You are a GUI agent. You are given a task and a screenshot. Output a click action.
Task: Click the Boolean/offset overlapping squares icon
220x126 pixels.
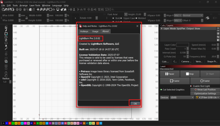tap(6, 61)
